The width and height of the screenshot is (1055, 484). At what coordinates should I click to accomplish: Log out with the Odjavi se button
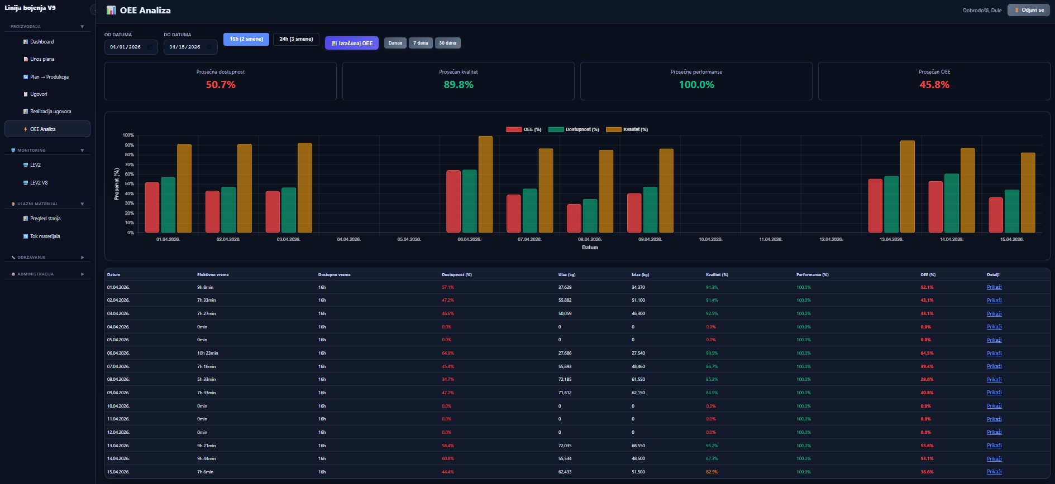point(1029,10)
